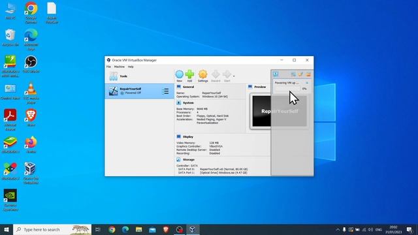
Task: Open the Help menu
Action: (131, 67)
